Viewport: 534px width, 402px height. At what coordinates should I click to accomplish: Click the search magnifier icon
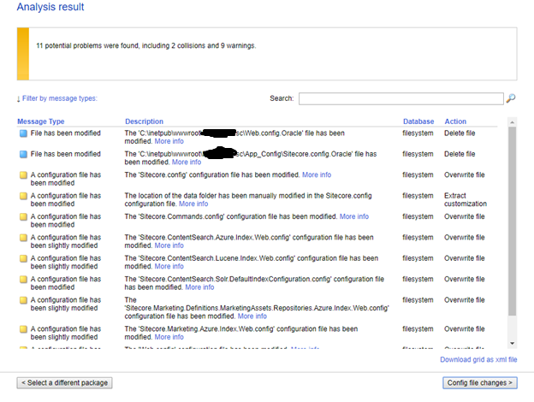click(511, 98)
